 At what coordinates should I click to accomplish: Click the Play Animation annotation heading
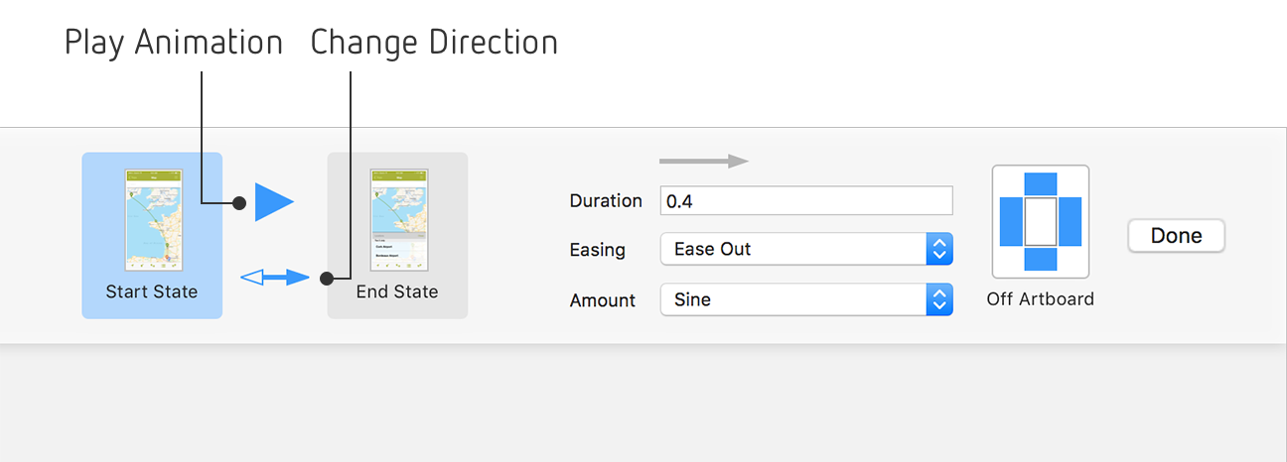pyautogui.click(x=174, y=43)
